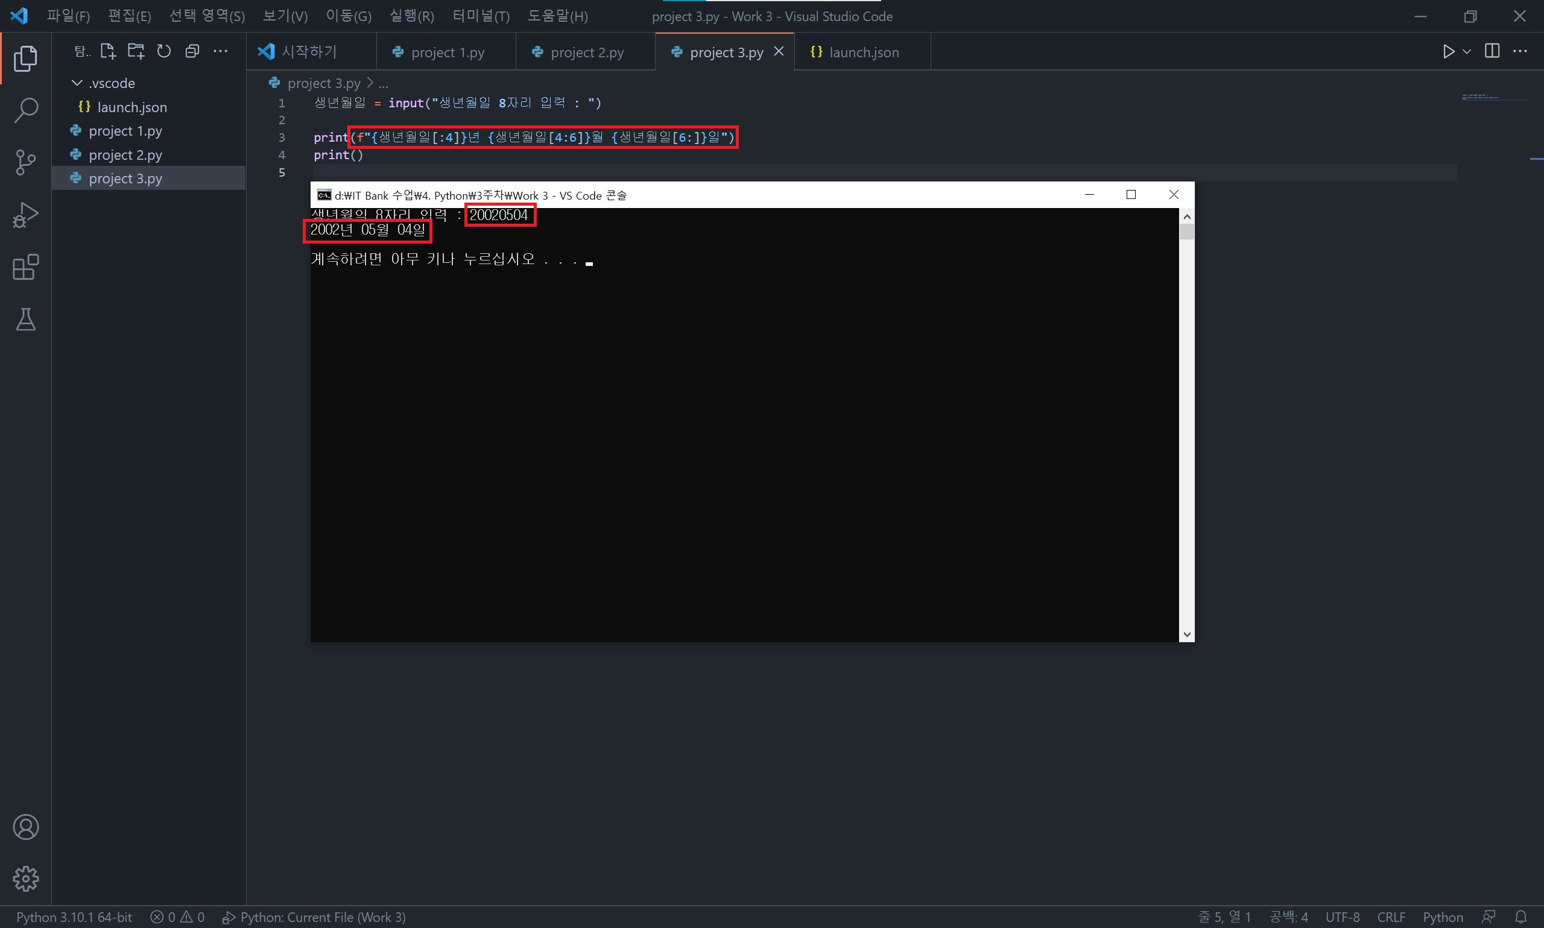Image resolution: width=1544 pixels, height=928 pixels.
Task: Open the Source Control view
Action: (x=26, y=163)
